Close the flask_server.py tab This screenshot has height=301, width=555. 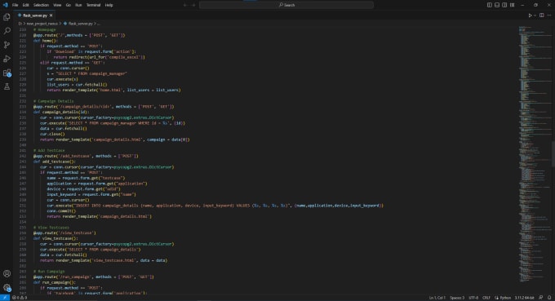[x=51, y=15]
